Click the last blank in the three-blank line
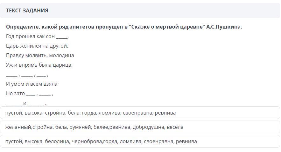281x152 pixels. pos(41,76)
